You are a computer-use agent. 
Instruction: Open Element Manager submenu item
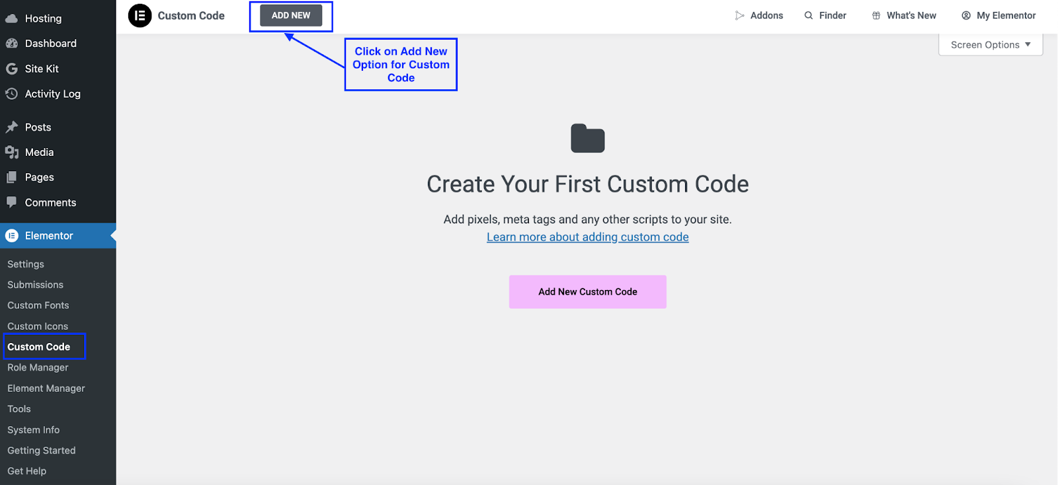pyautogui.click(x=46, y=389)
